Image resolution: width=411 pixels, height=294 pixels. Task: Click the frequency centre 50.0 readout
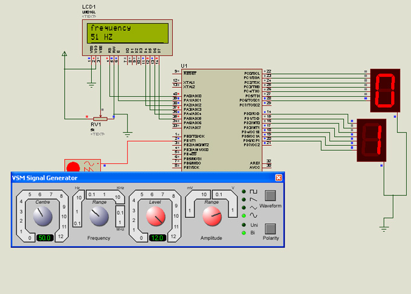(x=44, y=238)
